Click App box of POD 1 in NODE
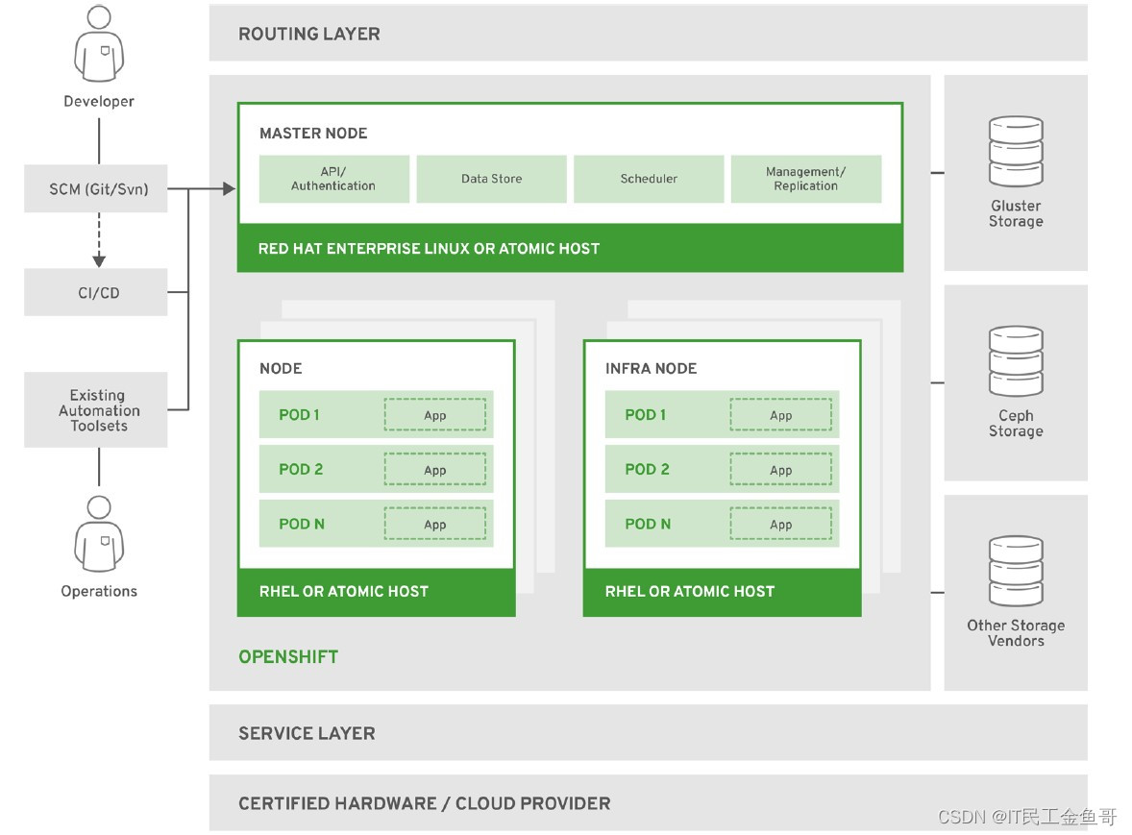This screenshot has height=835, width=1132. 435,415
